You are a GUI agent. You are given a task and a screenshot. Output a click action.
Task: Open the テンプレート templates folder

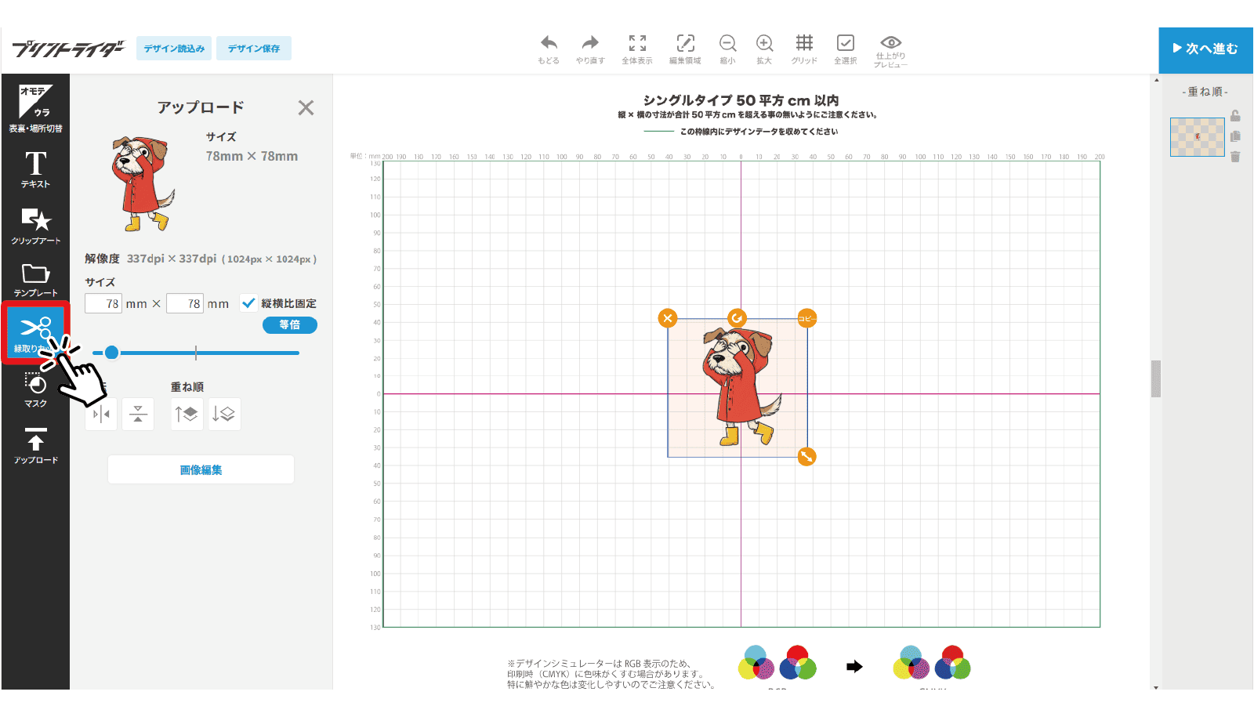(x=35, y=280)
